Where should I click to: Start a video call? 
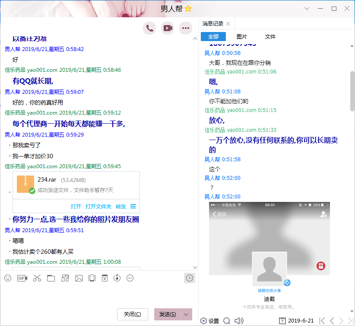coord(168,28)
